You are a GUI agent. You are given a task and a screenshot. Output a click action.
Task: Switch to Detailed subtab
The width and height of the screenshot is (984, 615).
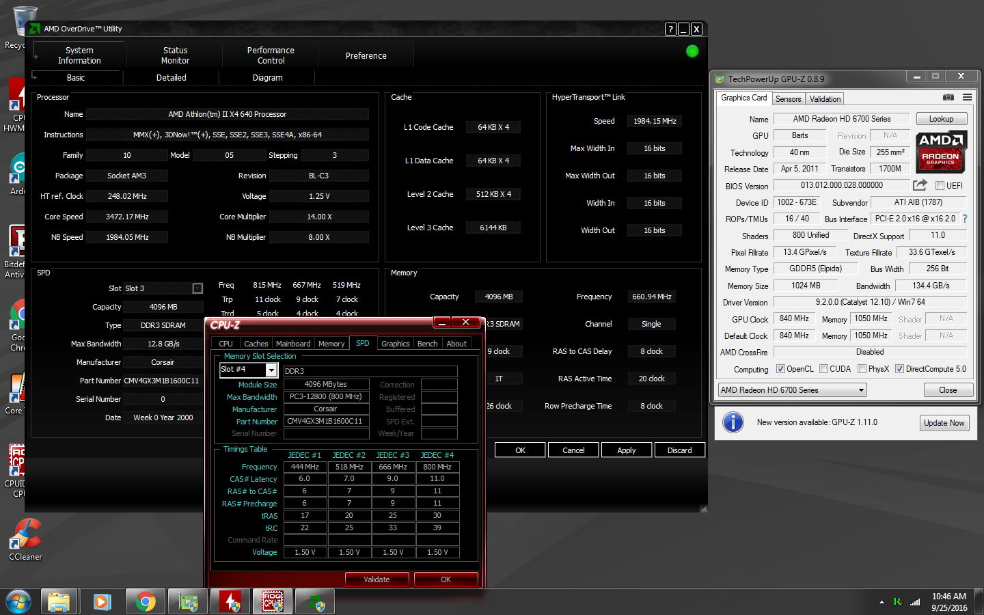pyautogui.click(x=171, y=78)
